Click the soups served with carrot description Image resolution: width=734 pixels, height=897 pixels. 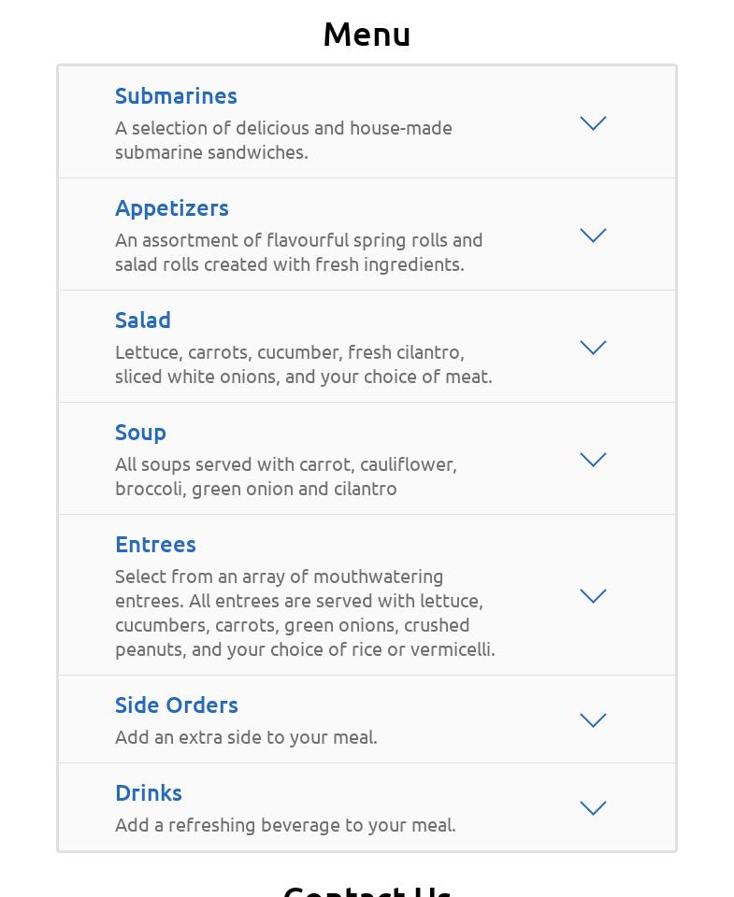click(286, 476)
